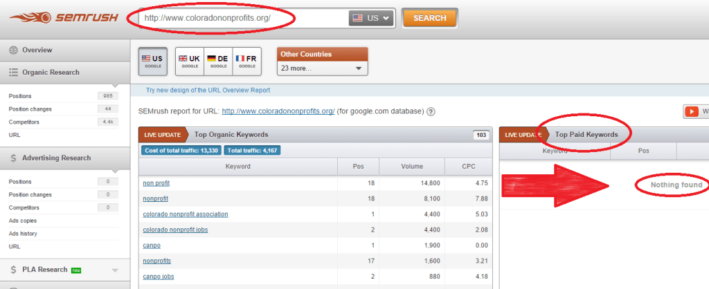This screenshot has width=709, height=289.
Task: Click the 103 count badge on organic keywords
Action: point(481,135)
